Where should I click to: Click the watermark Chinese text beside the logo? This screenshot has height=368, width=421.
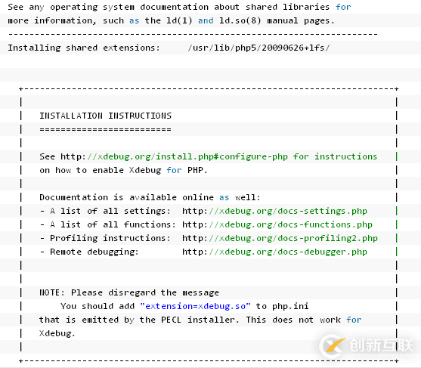(x=381, y=345)
